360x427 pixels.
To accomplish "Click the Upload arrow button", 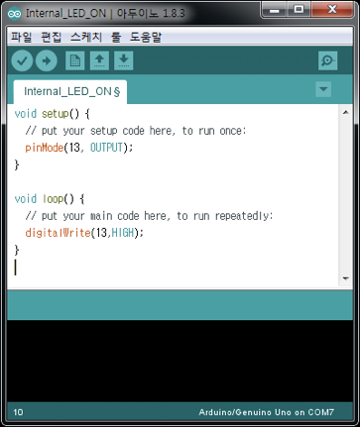I will 47,60.
